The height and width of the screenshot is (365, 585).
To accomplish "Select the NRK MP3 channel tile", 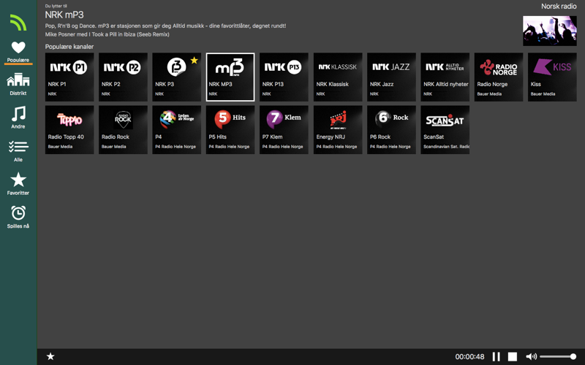I will coord(230,77).
